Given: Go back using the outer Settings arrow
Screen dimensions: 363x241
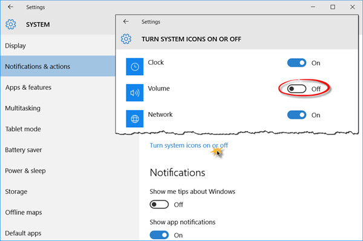Looking at the screenshot, I should 10,7.
